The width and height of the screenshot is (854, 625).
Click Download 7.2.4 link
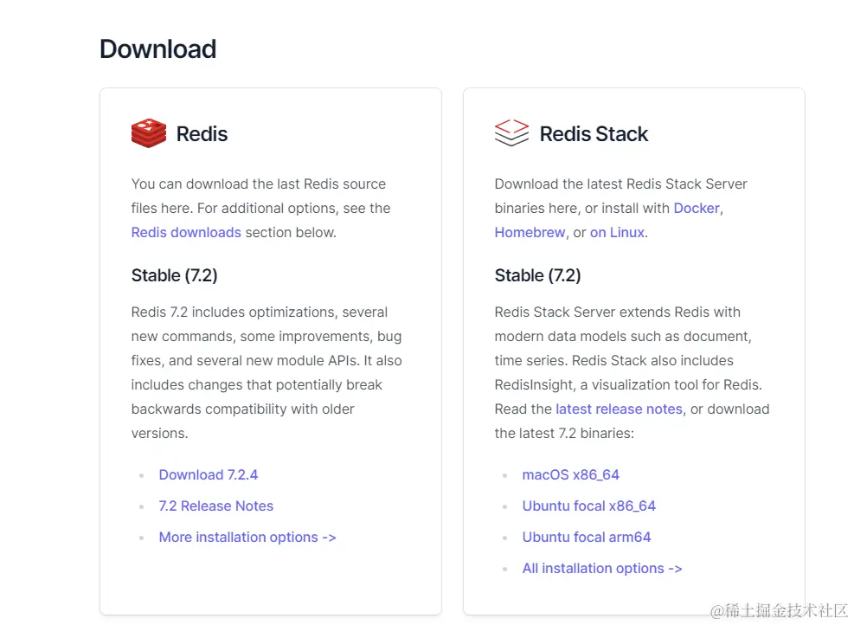(x=209, y=474)
